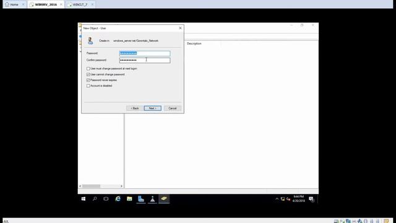Cancel the new user wizard
This screenshot has width=396, height=223.
pyautogui.click(x=173, y=108)
